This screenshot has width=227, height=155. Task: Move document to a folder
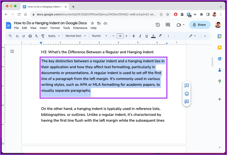99,23
